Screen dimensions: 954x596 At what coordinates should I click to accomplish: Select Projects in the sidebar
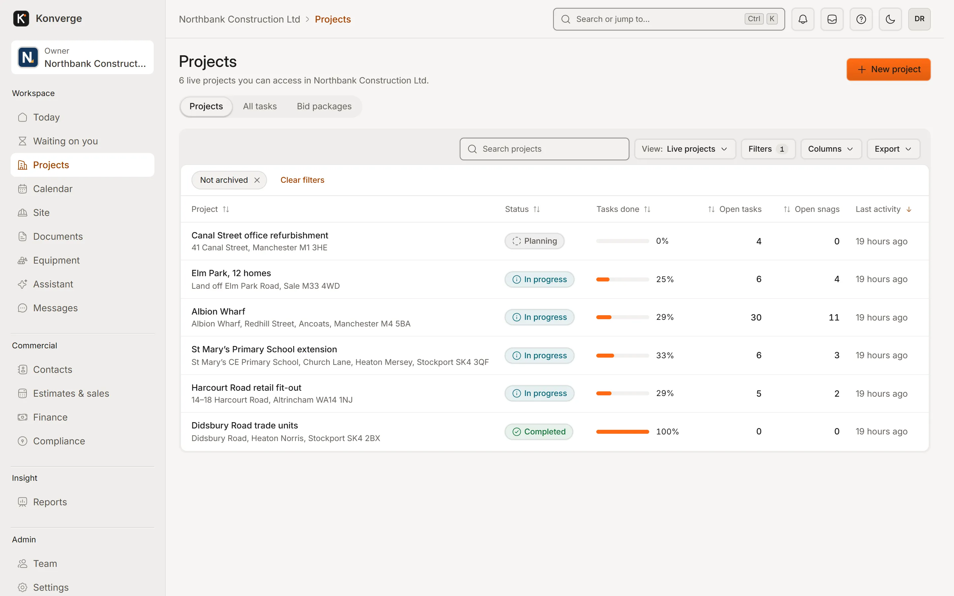[82, 165]
